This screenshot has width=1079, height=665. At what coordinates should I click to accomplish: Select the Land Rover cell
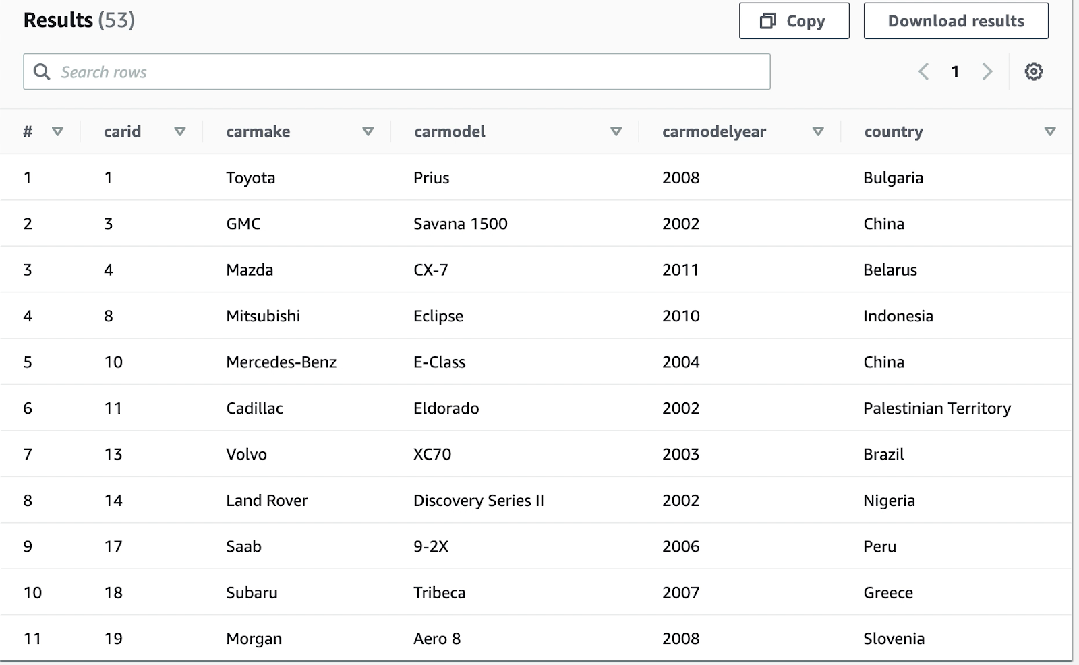coord(267,501)
